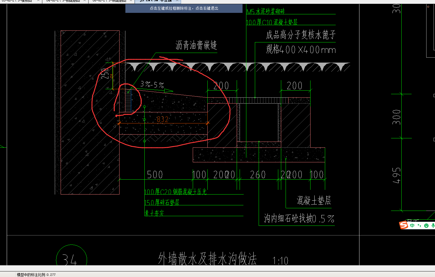
Task: Toggle Chinese punctuation in Sogou toolbar
Action: pos(419,225)
